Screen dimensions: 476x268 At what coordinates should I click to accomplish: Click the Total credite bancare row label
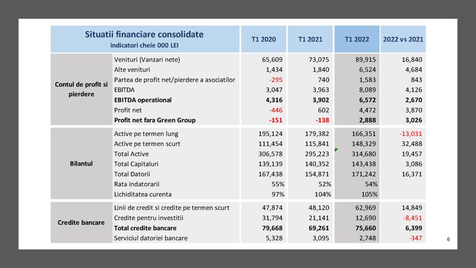coord(145,228)
